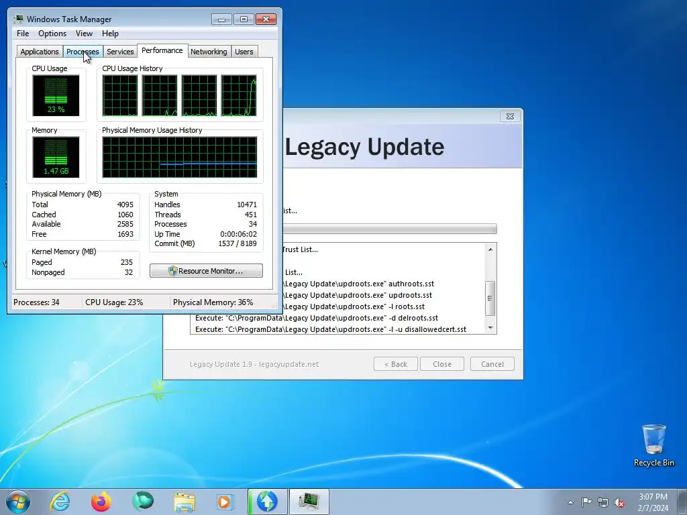687x515 pixels.
Task: Cancel the Legacy Update installation
Action: click(492, 364)
